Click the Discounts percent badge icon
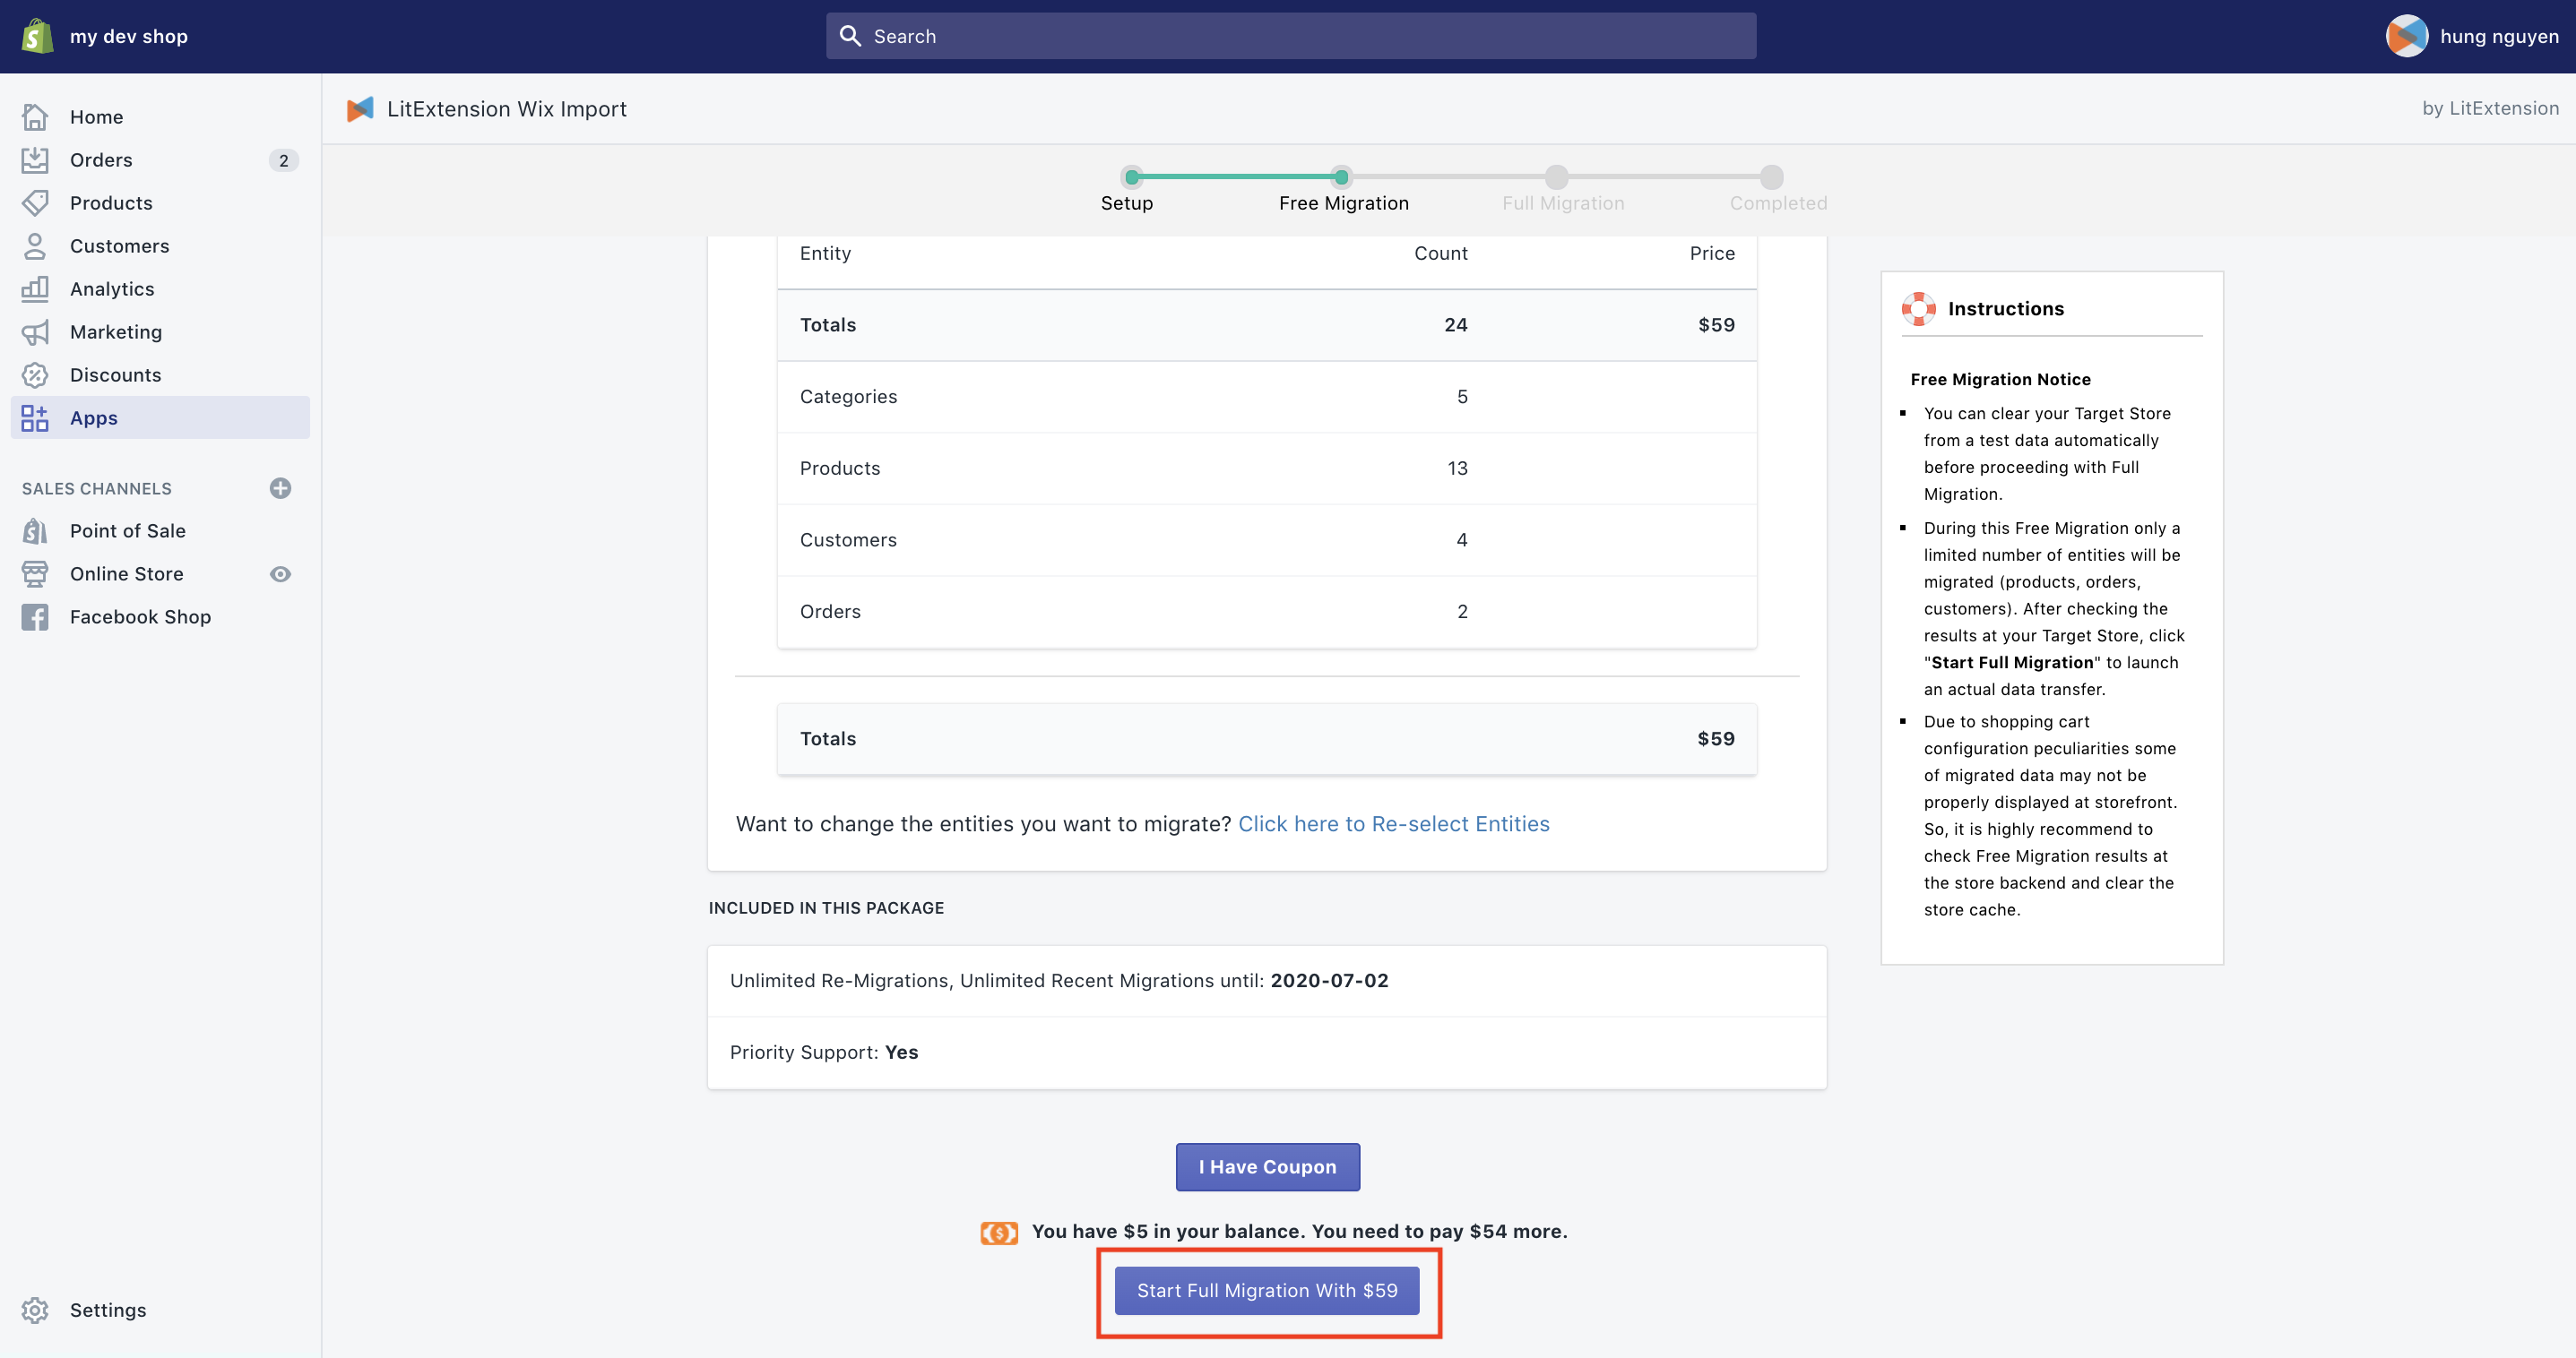The height and width of the screenshot is (1358, 2576). (x=35, y=374)
